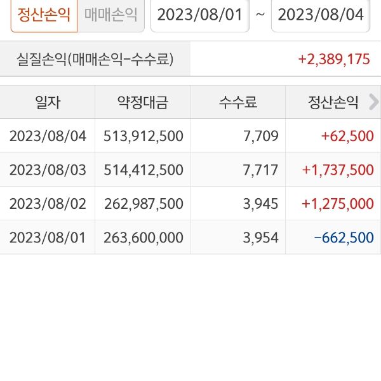Select the 2023/08/04 date row
381x381 pixels.
pos(48,136)
